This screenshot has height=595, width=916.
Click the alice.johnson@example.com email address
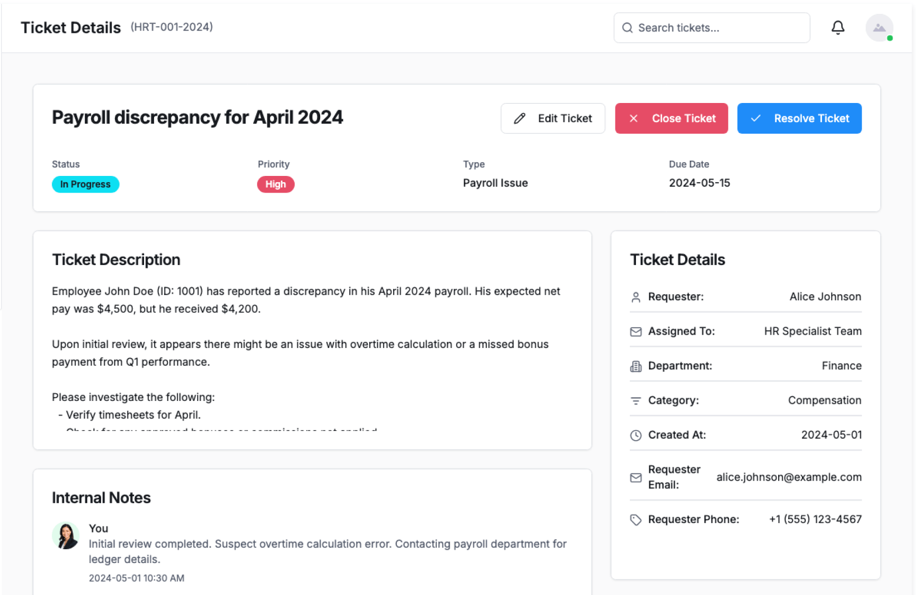[789, 477]
